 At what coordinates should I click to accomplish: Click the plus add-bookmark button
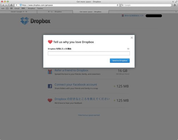click(x=16, y=5)
